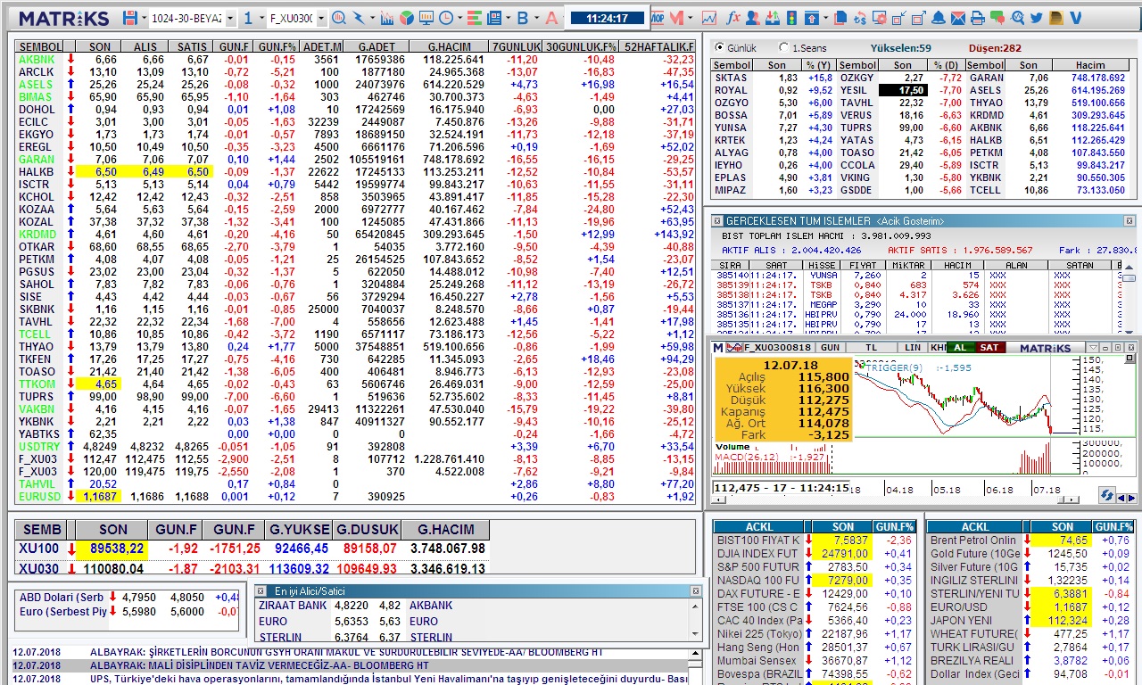
Task: Click the traffic light icon
Action: click(790, 18)
